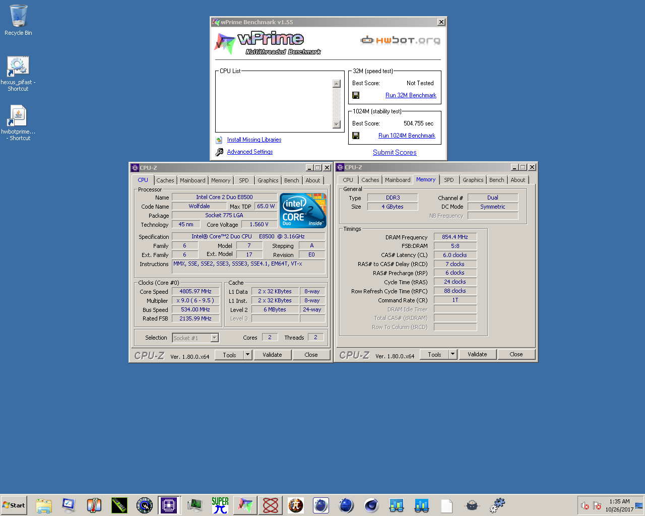Open the monitor with green graph taskbar icon

coord(195,505)
